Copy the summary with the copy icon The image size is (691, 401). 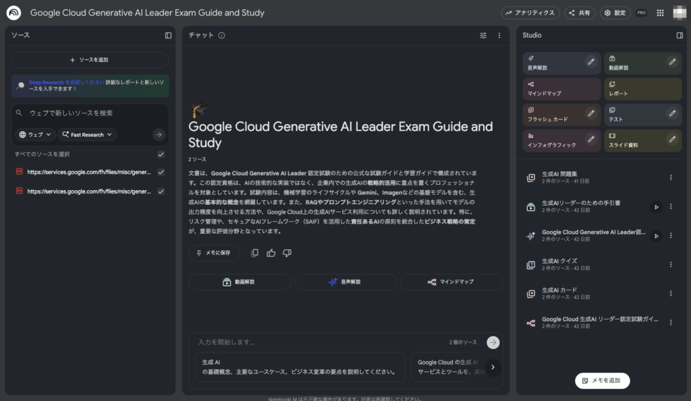(x=254, y=253)
